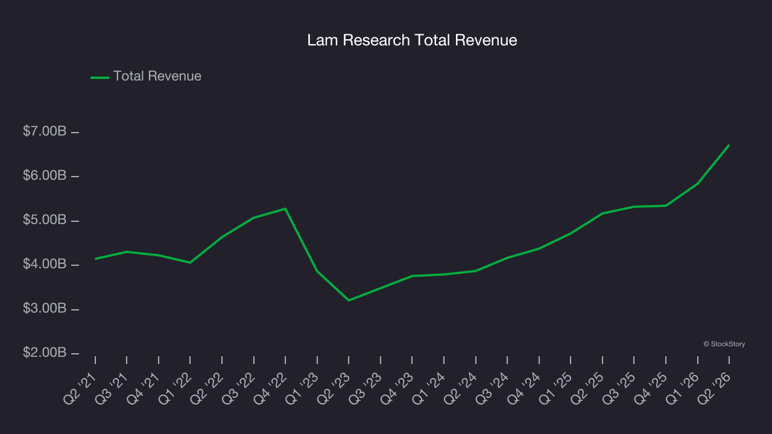Click the $7.00B y-axis label
Screen dimensions: 772x434
pos(45,131)
